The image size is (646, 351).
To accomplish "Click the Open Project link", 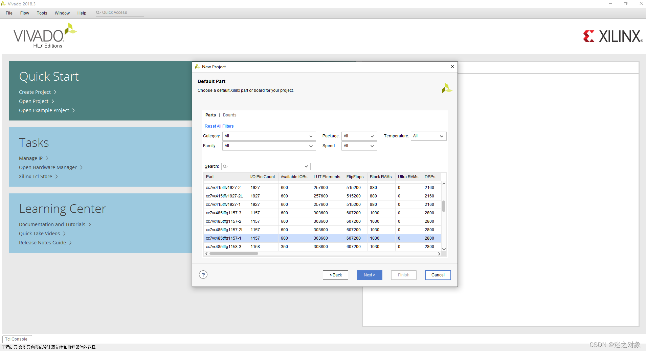I will (x=34, y=101).
